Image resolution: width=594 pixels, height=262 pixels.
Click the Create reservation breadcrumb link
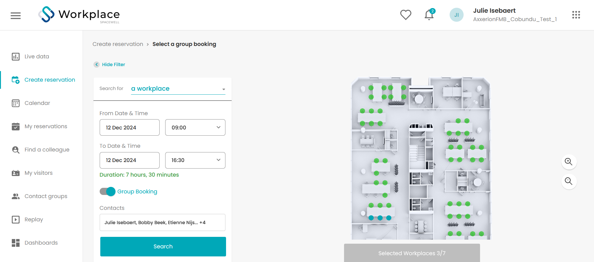coord(118,44)
